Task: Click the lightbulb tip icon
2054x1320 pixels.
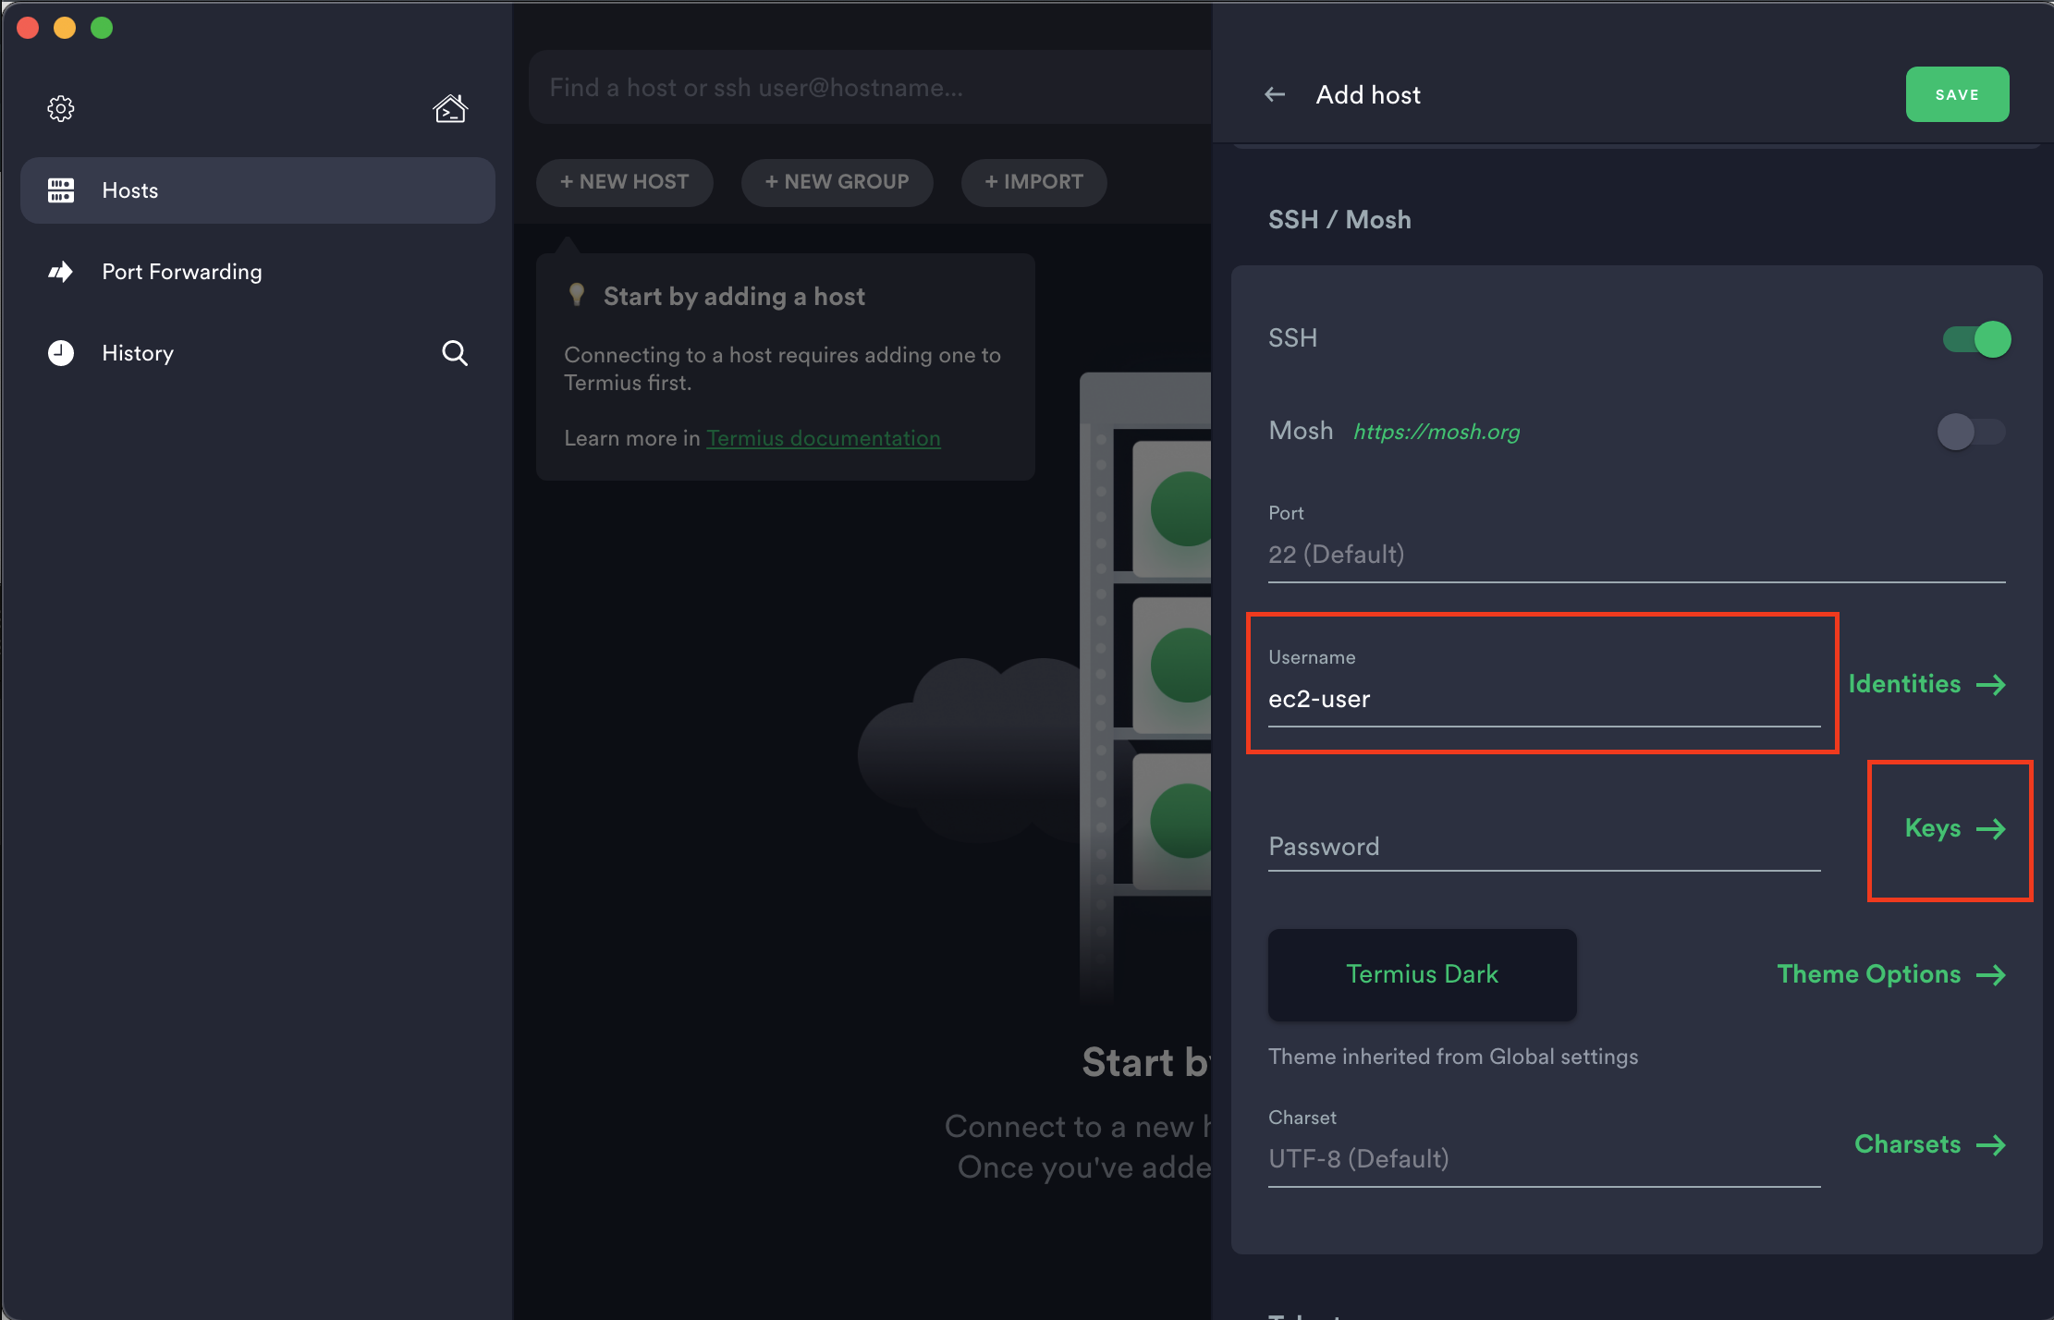Action: (577, 295)
